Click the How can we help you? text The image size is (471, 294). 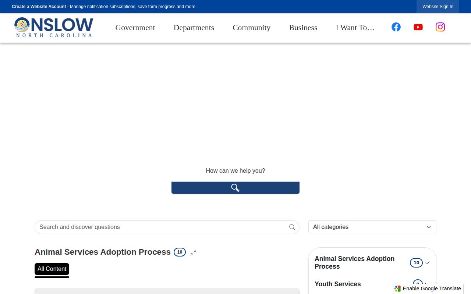pyautogui.click(x=235, y=171)
